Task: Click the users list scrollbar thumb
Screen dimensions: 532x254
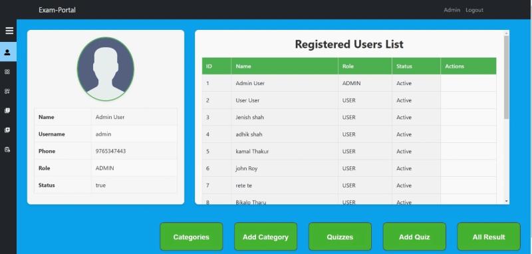Action: coord(507,77)
